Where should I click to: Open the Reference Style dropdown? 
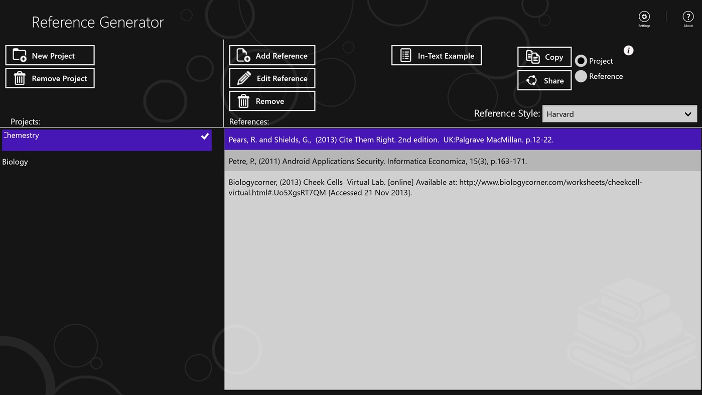click(620, 114)
